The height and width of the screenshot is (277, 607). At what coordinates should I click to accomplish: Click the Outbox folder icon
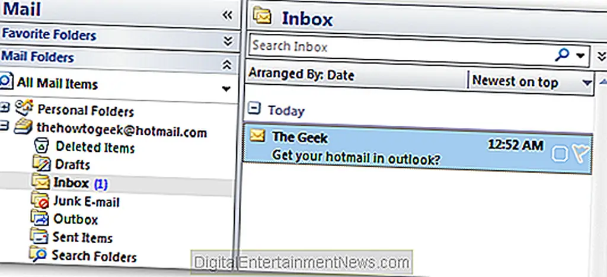40,219
